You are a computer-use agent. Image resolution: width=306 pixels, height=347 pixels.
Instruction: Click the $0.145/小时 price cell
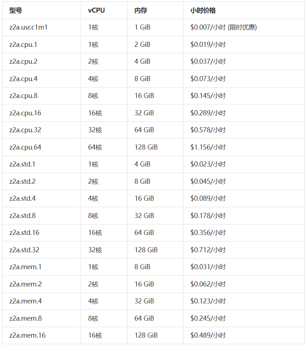[208, 96]
